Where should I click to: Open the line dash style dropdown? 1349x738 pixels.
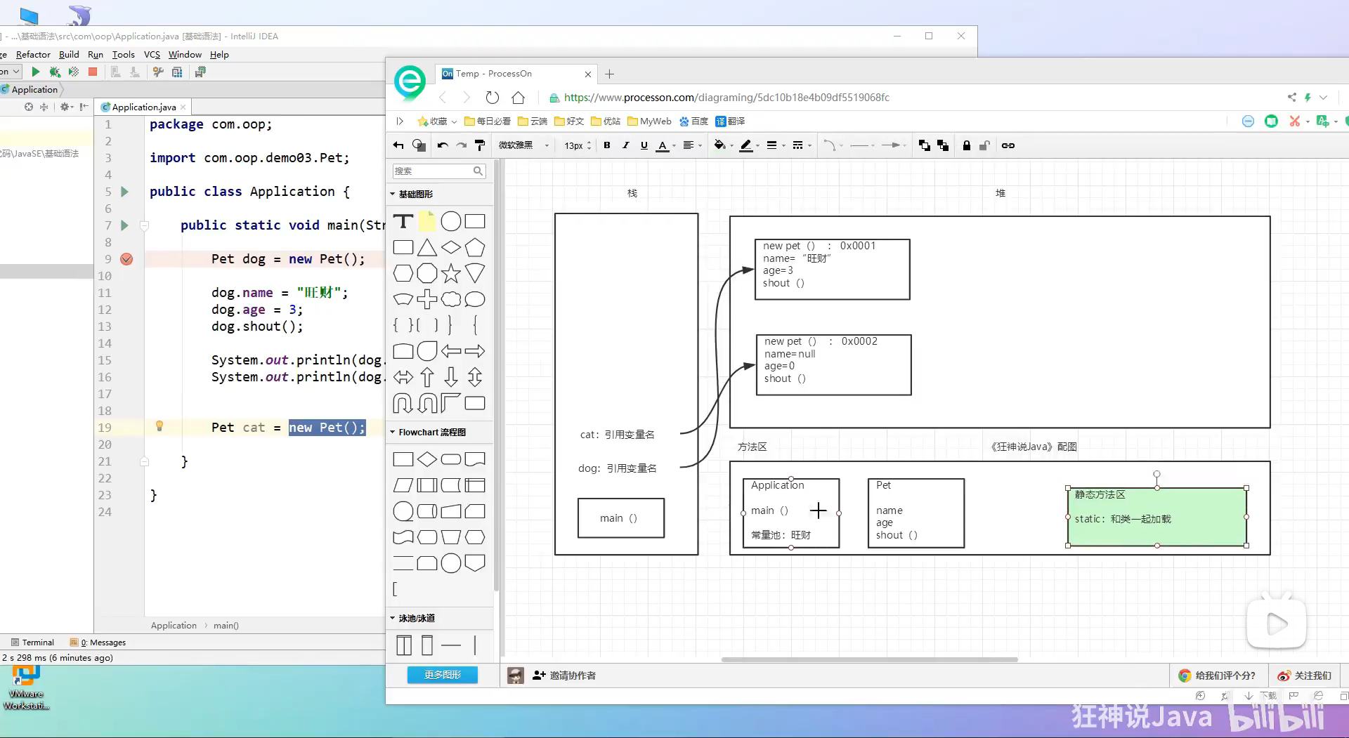801,145
